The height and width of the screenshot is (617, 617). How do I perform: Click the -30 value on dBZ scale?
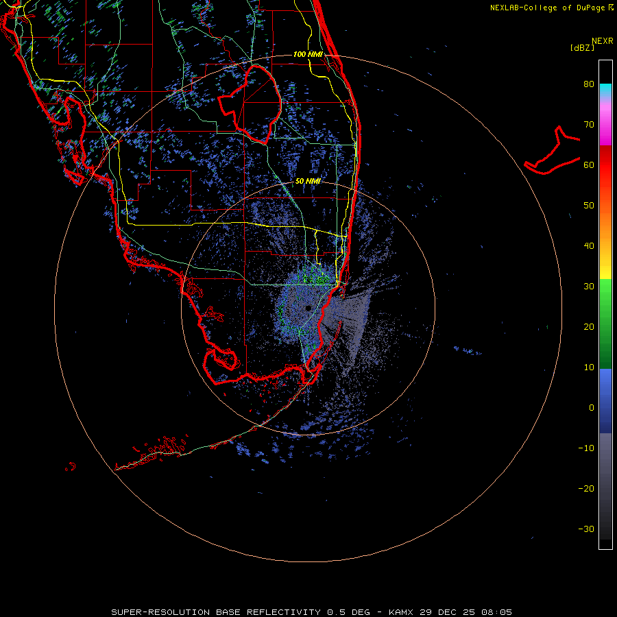(586, 529)
